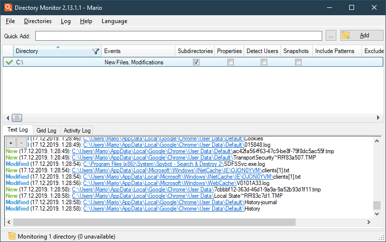Open the Directories menu

pyautogui.click(x=38, y=21)
